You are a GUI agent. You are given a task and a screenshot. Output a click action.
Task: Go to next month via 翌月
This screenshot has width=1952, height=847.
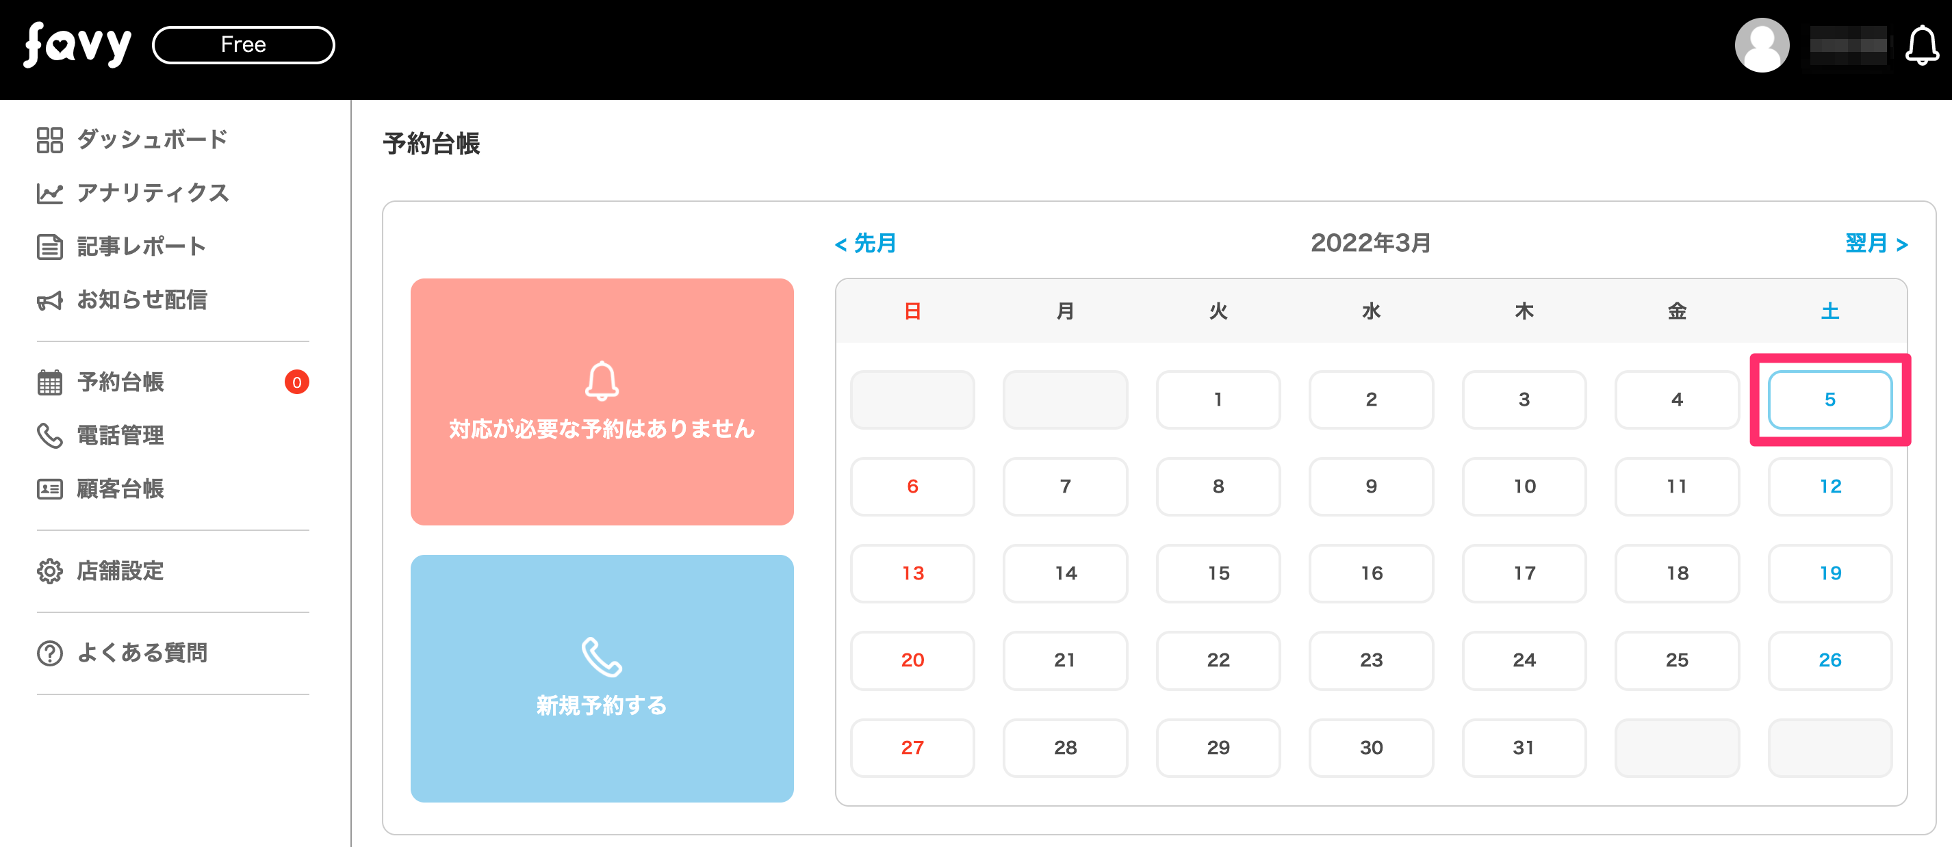(1875, 244)
